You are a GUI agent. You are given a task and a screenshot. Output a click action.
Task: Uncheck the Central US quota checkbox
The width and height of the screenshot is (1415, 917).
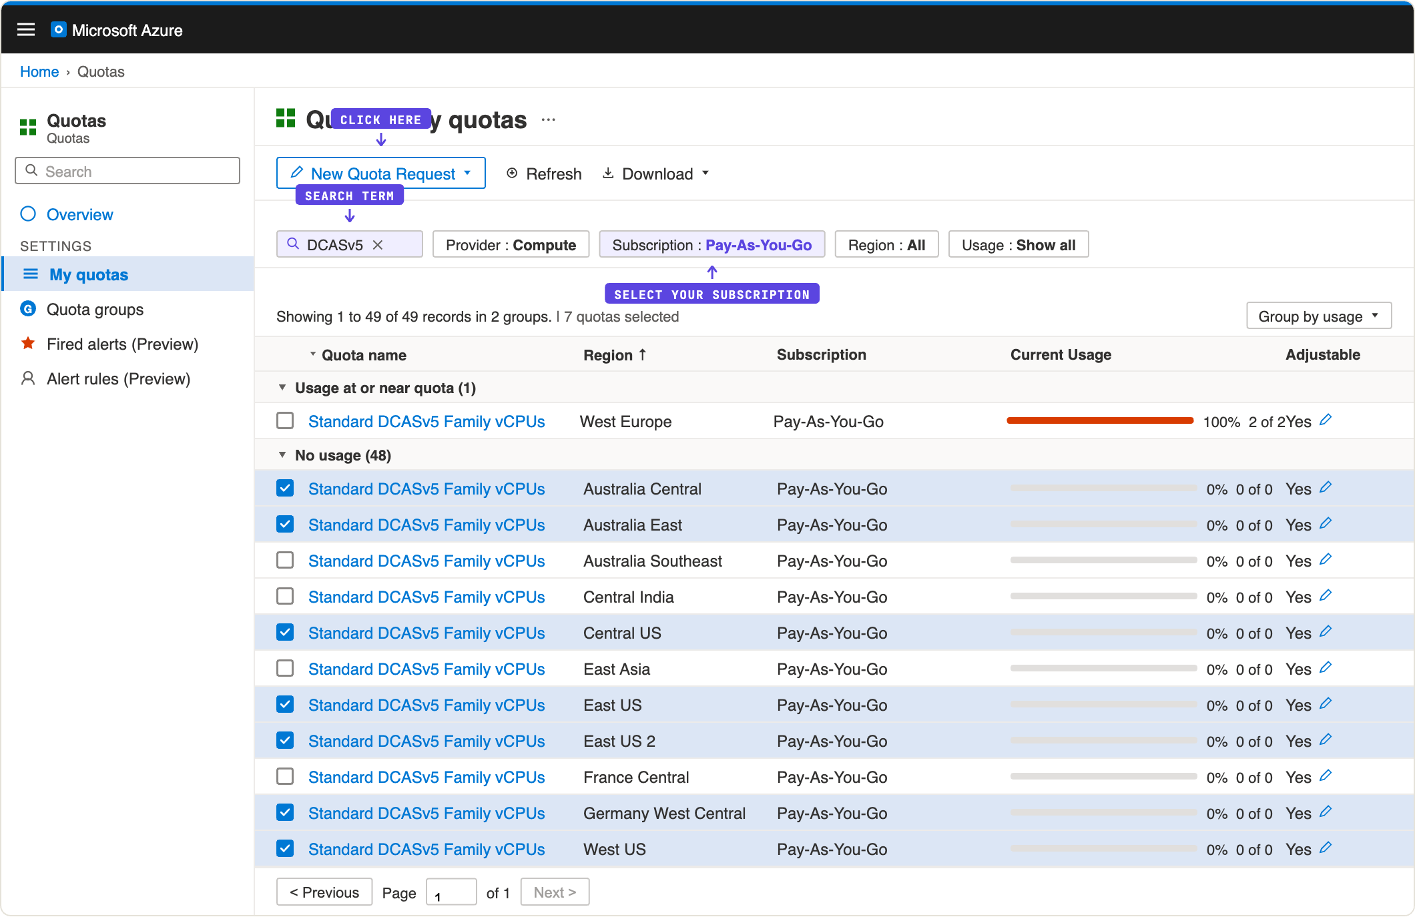click(285, 633)
